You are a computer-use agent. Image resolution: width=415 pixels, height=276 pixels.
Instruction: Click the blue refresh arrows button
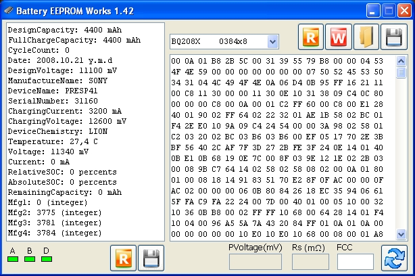tap(394, 258)
